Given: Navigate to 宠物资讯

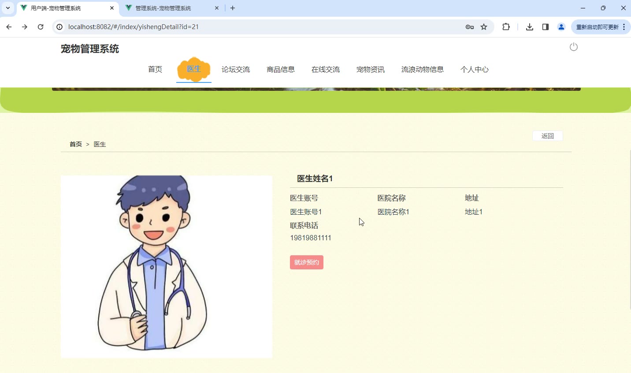Looking at the screenshot, I should pyautogui.click(x=371, y=69).
